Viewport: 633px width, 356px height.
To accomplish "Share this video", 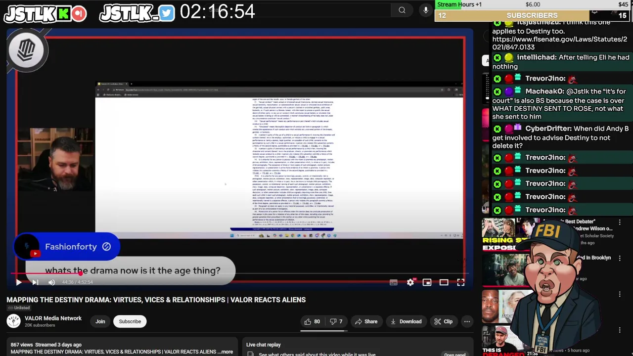I will click(366, 321).
